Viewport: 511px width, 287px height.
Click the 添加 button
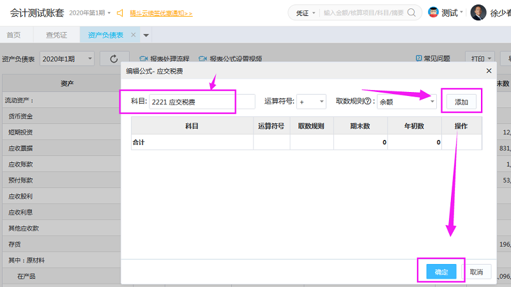[x=461, y=102]
